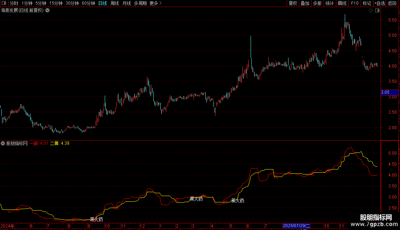Click month 12 on the timeline
This screenshot has height=230, width=400.
tap(142, 226)
